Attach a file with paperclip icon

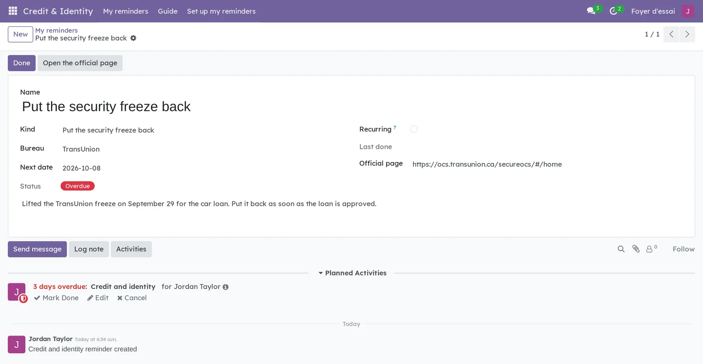(x=636, y=249)
